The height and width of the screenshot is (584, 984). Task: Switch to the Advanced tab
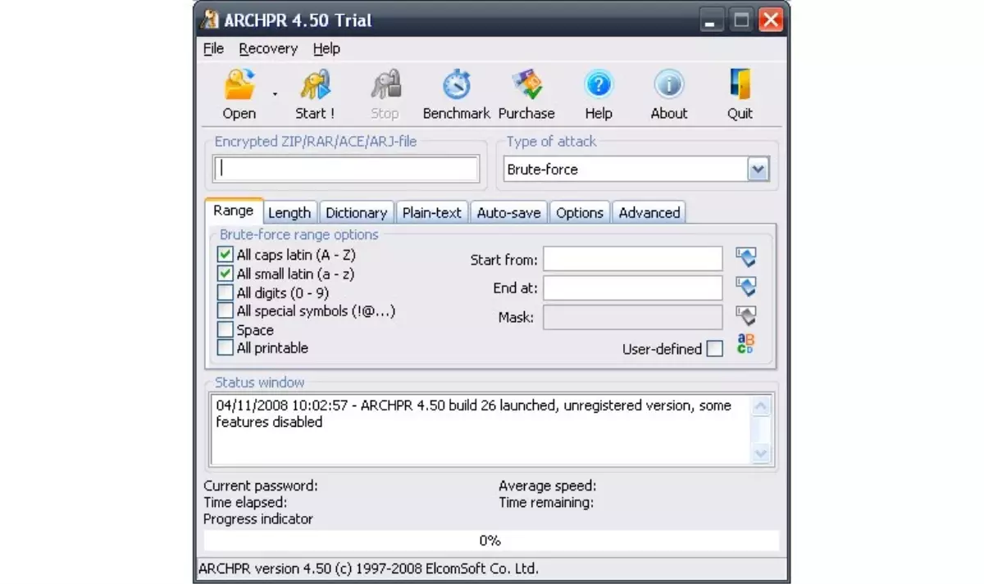[x=649, y=213]
